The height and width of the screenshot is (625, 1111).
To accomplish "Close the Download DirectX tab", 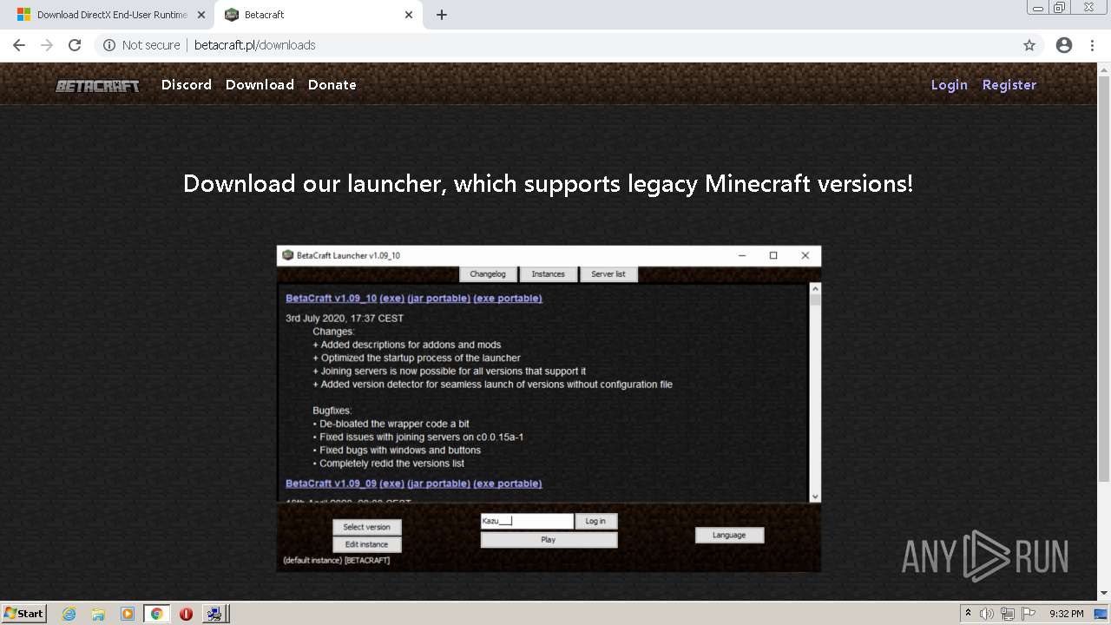I will [x=201, y=15].
